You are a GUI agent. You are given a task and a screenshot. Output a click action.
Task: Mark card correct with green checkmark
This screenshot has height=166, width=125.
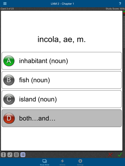point(120,155)
